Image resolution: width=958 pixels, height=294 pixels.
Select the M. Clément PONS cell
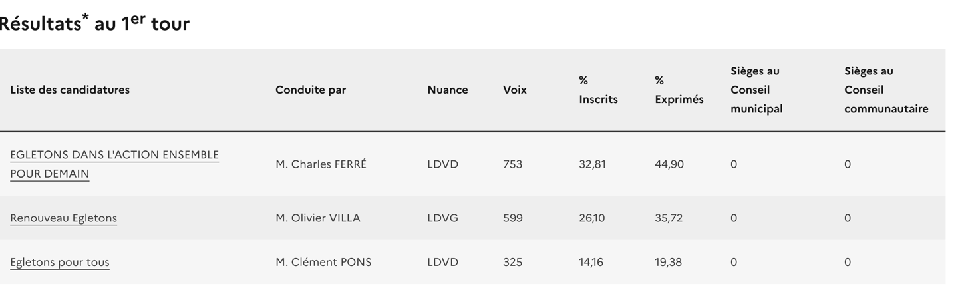pos(323,262)
